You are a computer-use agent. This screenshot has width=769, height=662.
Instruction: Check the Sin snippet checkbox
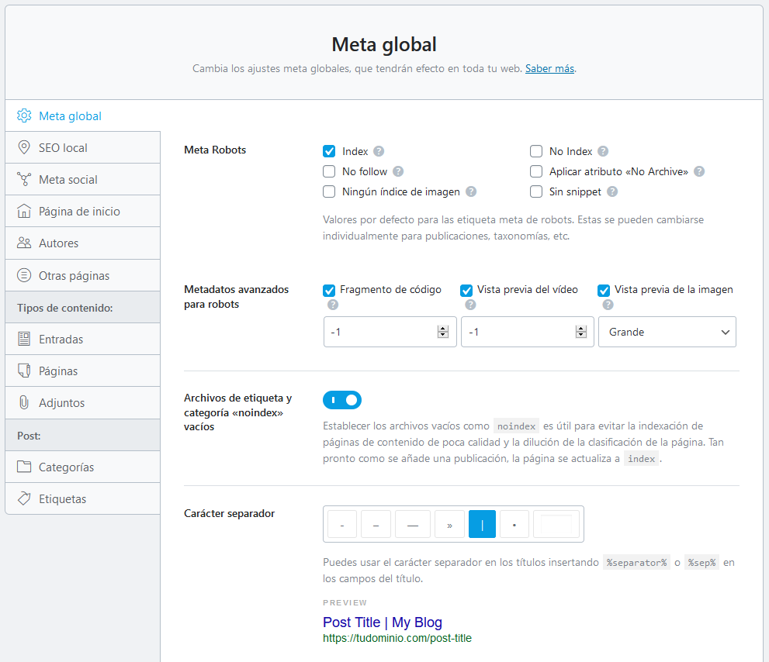tap(536, 191)
